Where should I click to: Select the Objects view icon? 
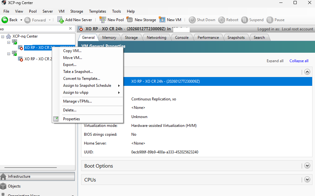click(x=4, y=186)
